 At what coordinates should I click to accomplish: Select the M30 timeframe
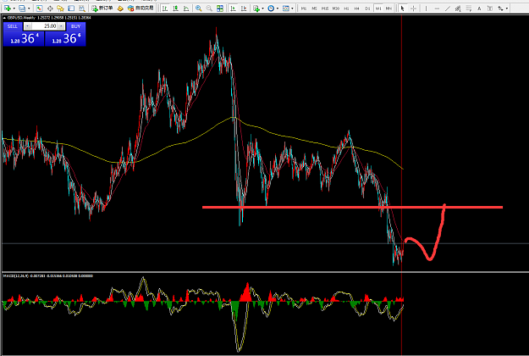(336, 8)
